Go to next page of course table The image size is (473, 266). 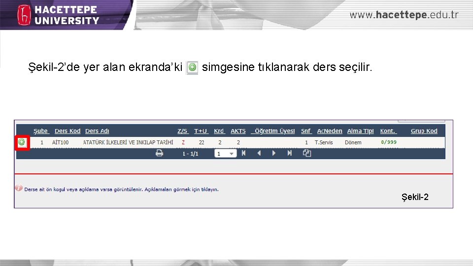[274, 153]
